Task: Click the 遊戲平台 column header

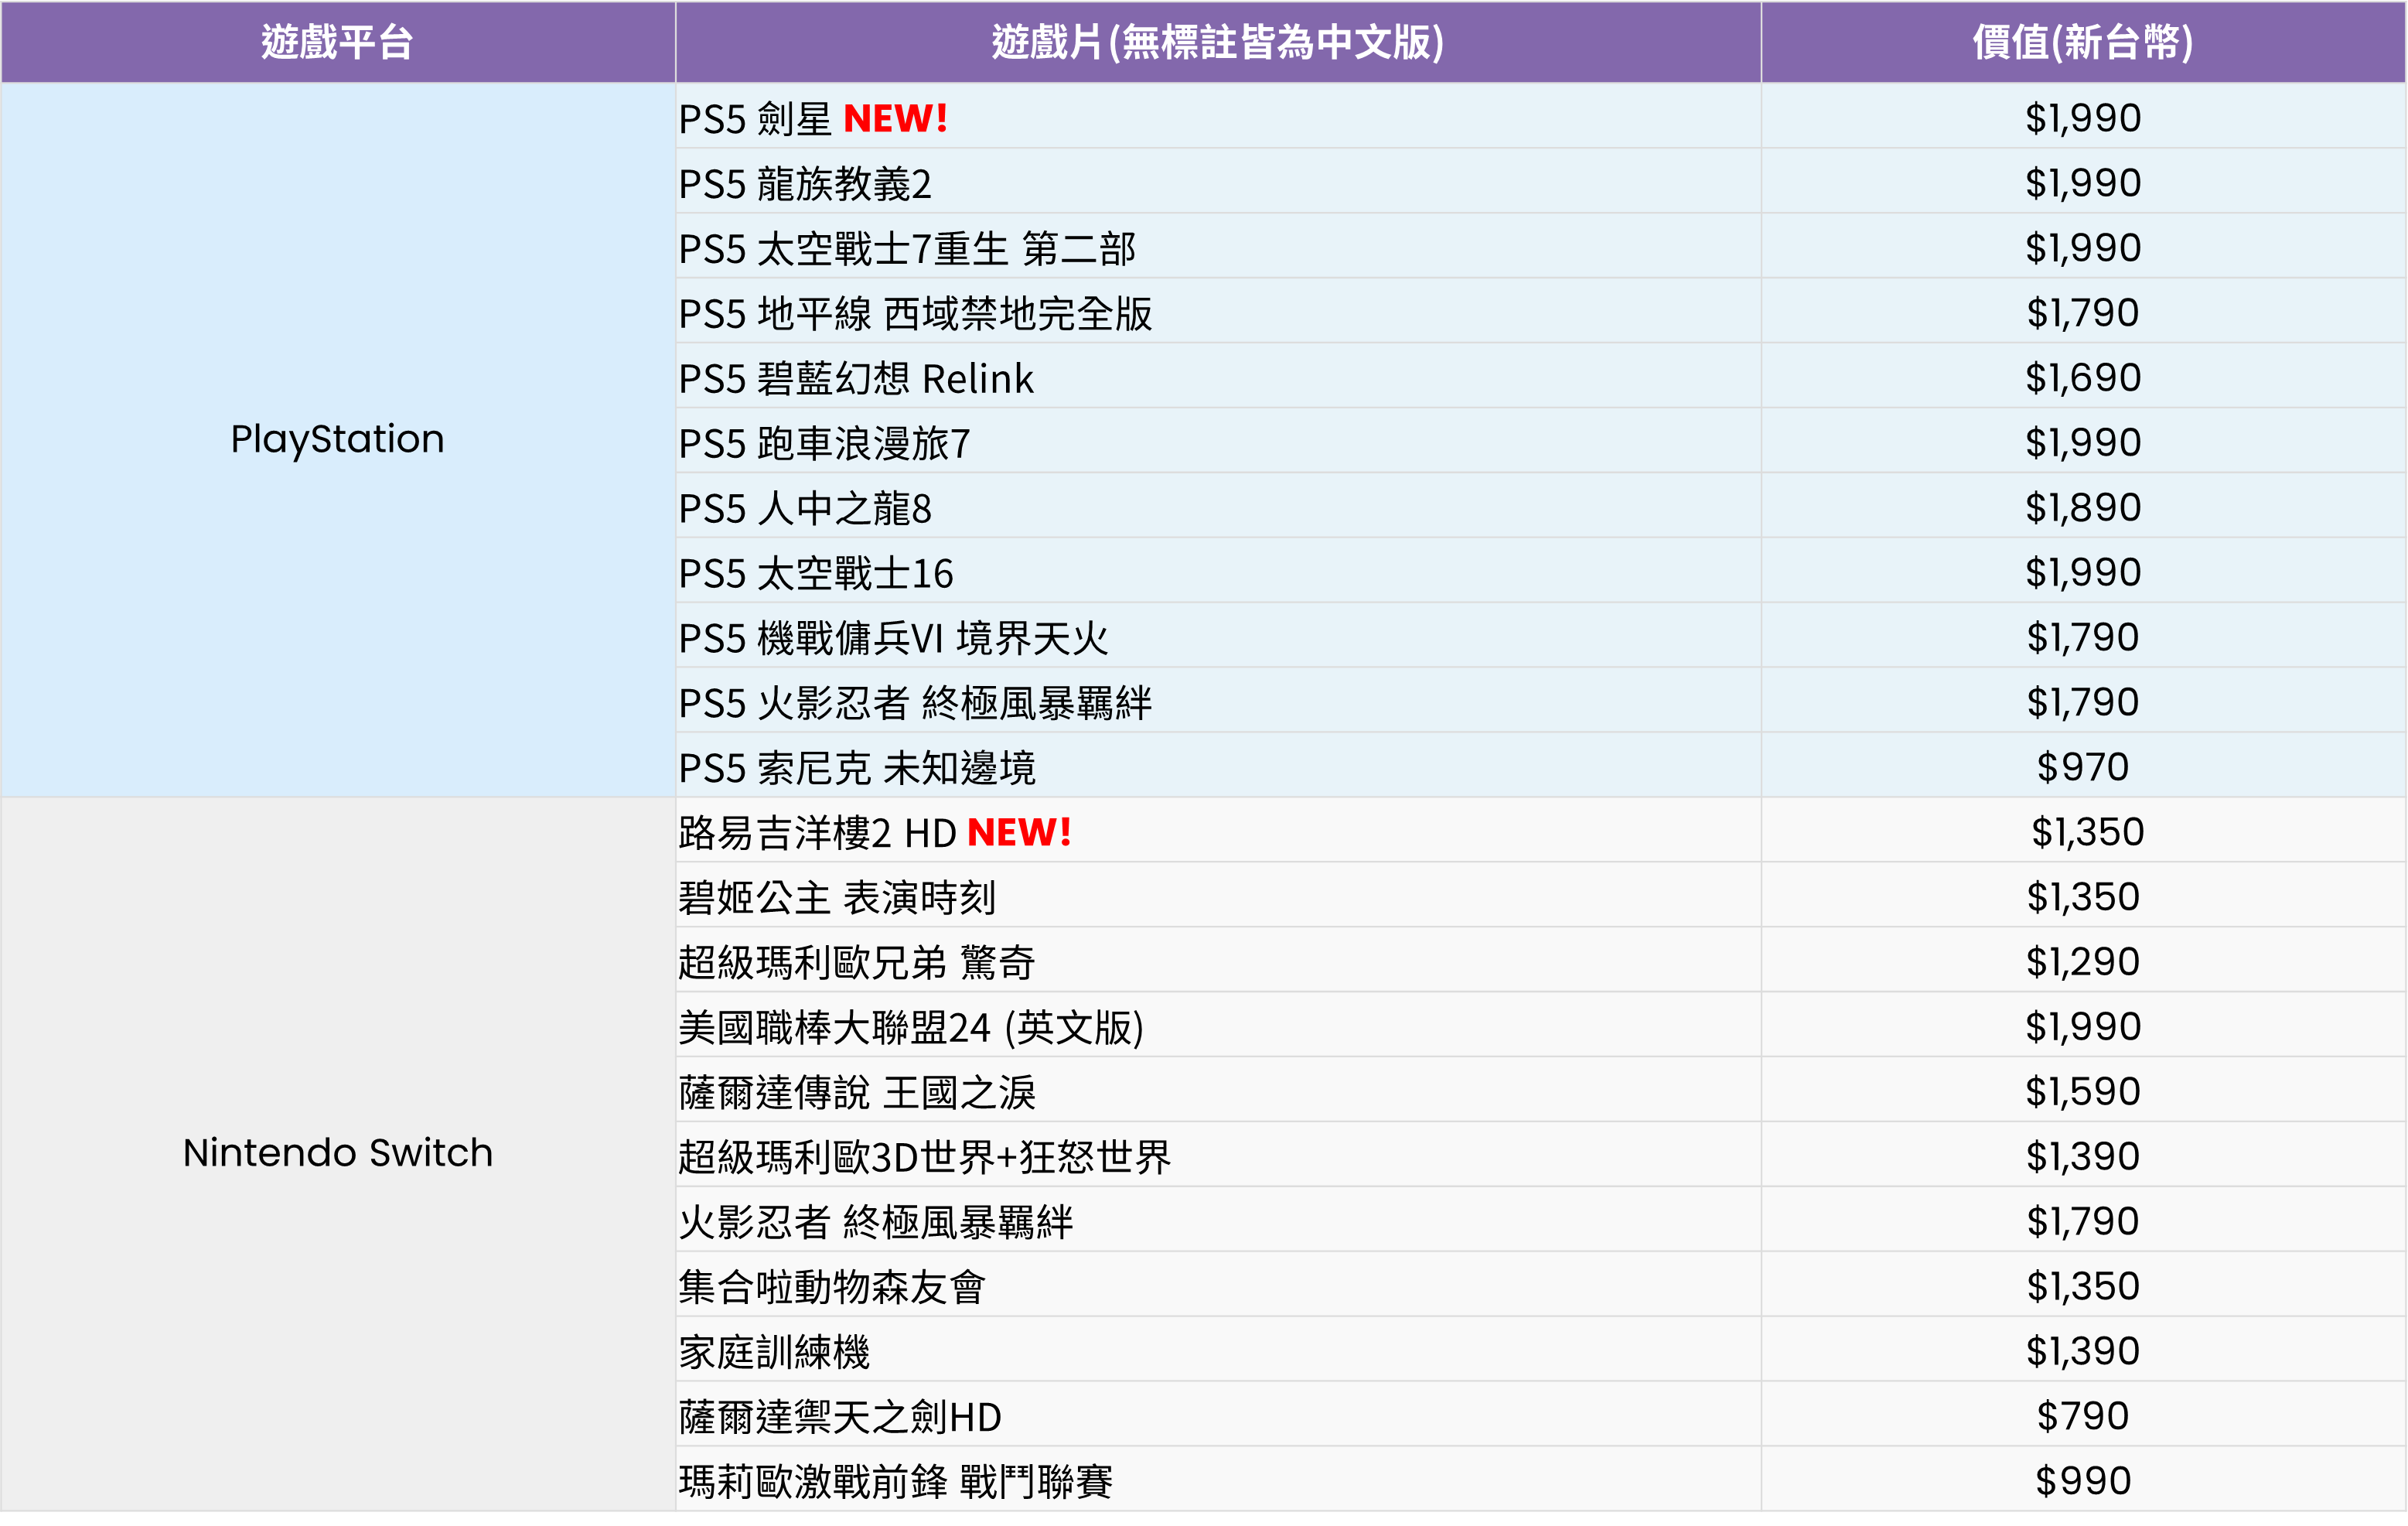Action: (337, 42)
